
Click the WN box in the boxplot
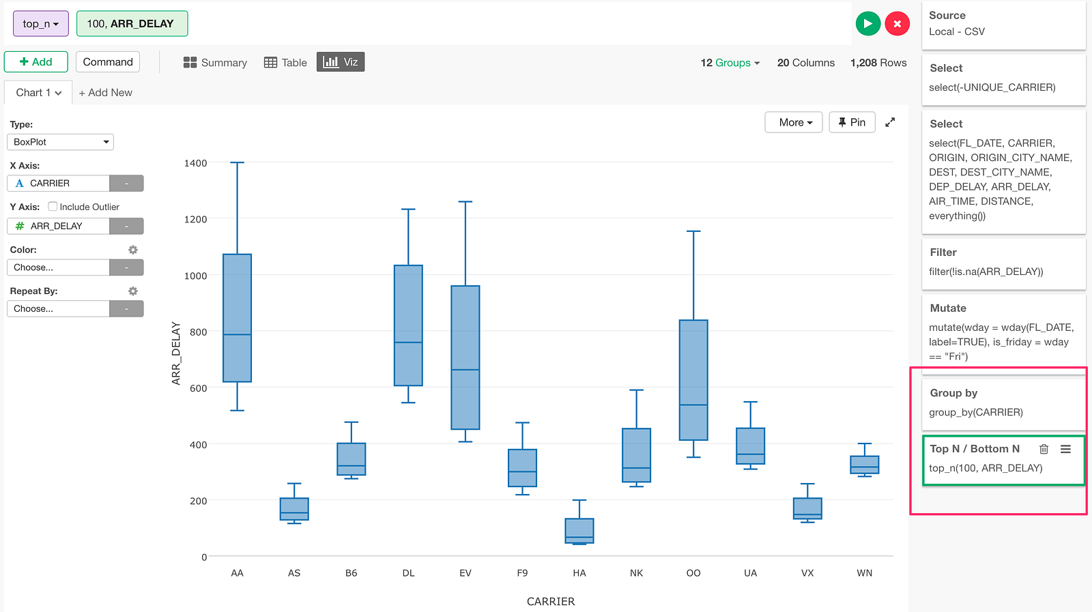pos(865,465)
